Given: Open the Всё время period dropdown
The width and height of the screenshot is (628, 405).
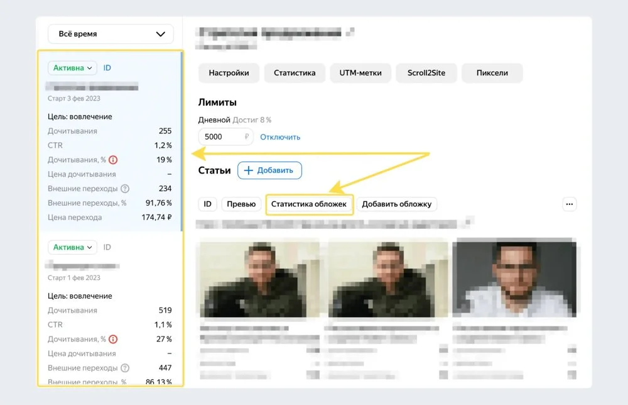Looking at the screenshot, I should click(111, 34).
